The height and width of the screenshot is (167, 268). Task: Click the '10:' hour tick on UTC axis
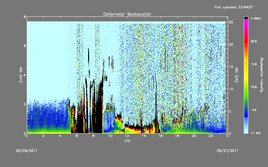pyautogui.click(x=111, y=136)
